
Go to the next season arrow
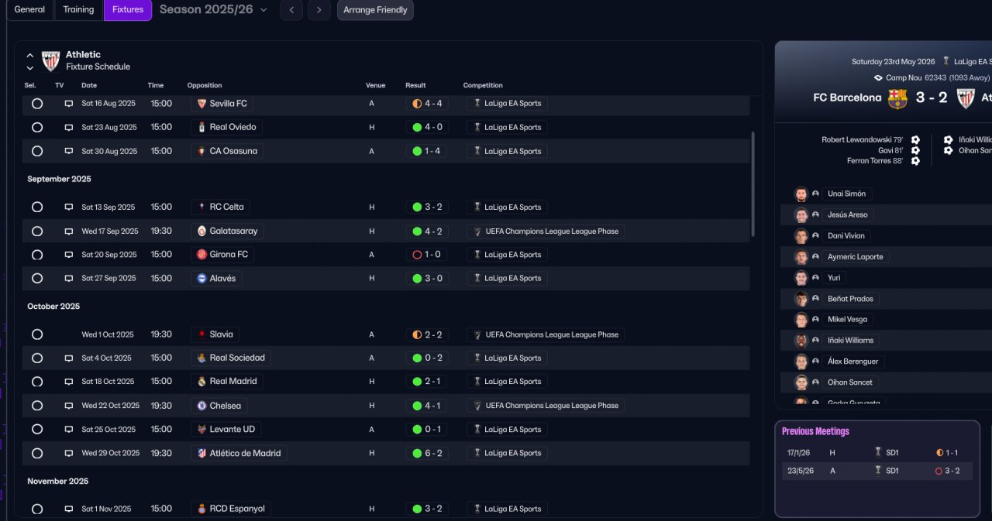319,10
